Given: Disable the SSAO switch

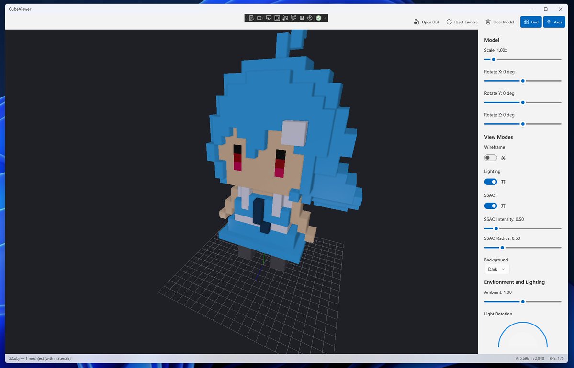Looking at the screenshot, I should [x=491, y=206].
